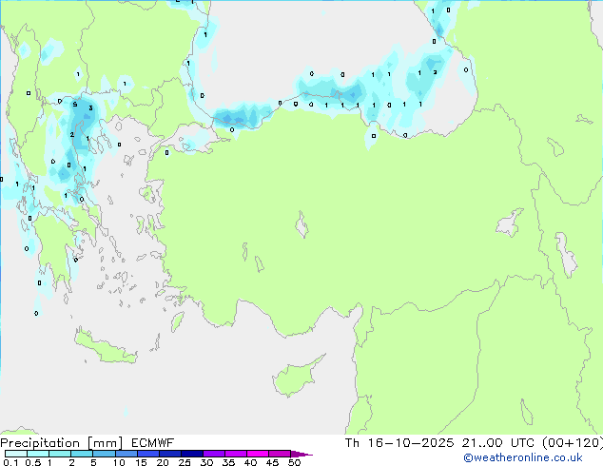
Task: Click the "ECMWF" model label
Action: tap(153, 443)
